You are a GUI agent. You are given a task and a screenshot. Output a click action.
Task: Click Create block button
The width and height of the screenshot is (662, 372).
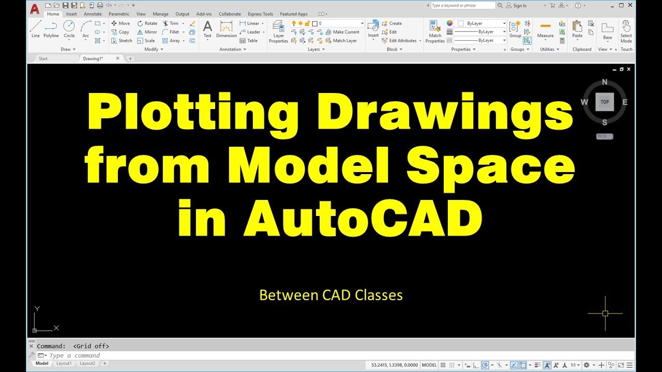pyautogui.click(x=392, y=23)
